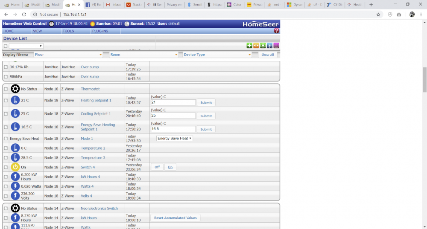427x229 pixels.
Task: Click the Neo Electronics Switch gear icon
Action: tap(15, 208)
